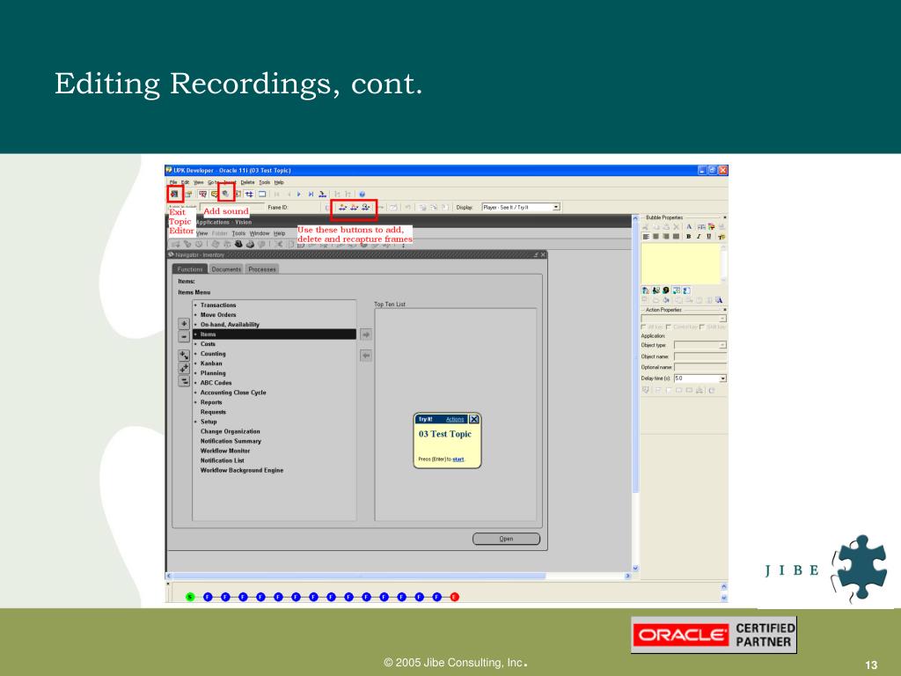
Task: Apply underline in Bubble Properties
Action: tap(709, 236)
